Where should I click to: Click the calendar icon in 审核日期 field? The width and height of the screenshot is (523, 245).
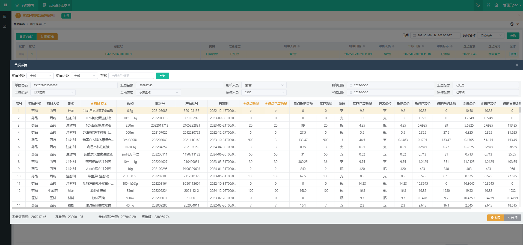[x=351, y=92]
